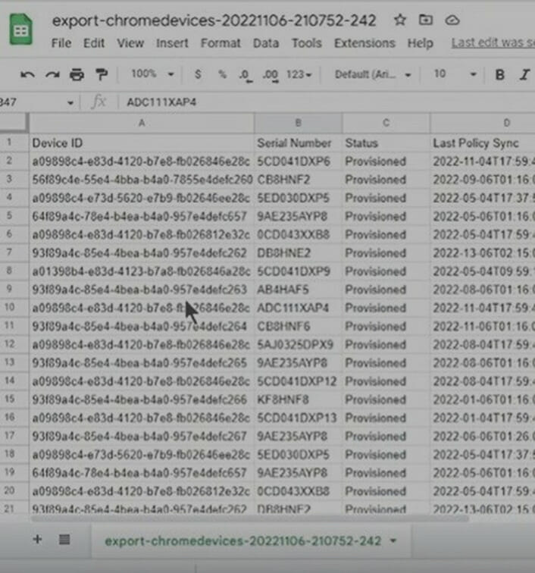
Task: Open more number formats dropdown
Action: tap(299, 74)
